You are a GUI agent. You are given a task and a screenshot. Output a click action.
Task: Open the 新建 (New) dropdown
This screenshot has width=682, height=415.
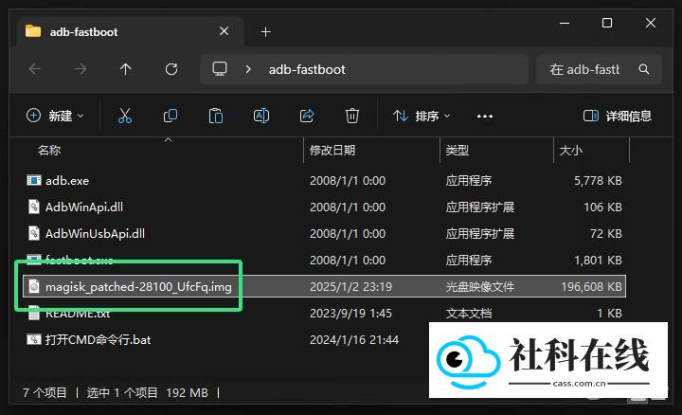coord(55,116)
